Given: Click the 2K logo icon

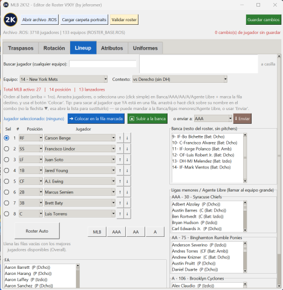Looking at the screenshot, I should pos(10,20).
